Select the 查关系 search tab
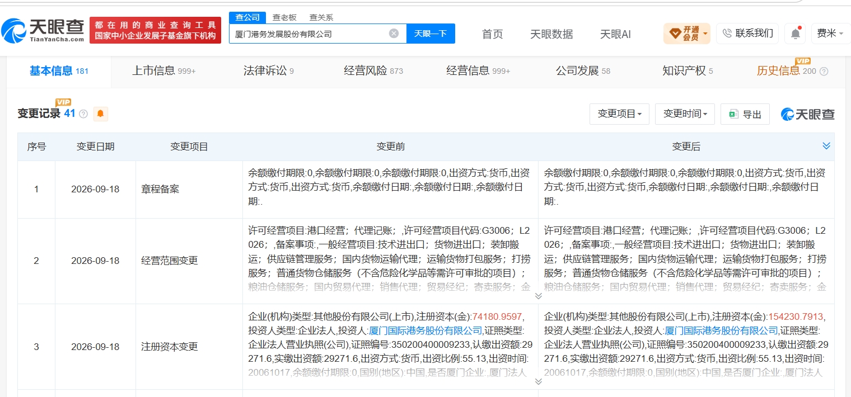 (321, 17)
